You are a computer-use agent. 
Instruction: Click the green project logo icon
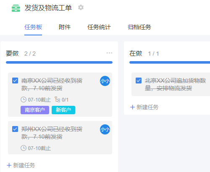[16, 8]
